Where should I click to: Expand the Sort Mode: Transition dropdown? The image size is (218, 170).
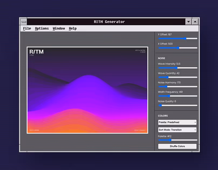pos(177,130)
